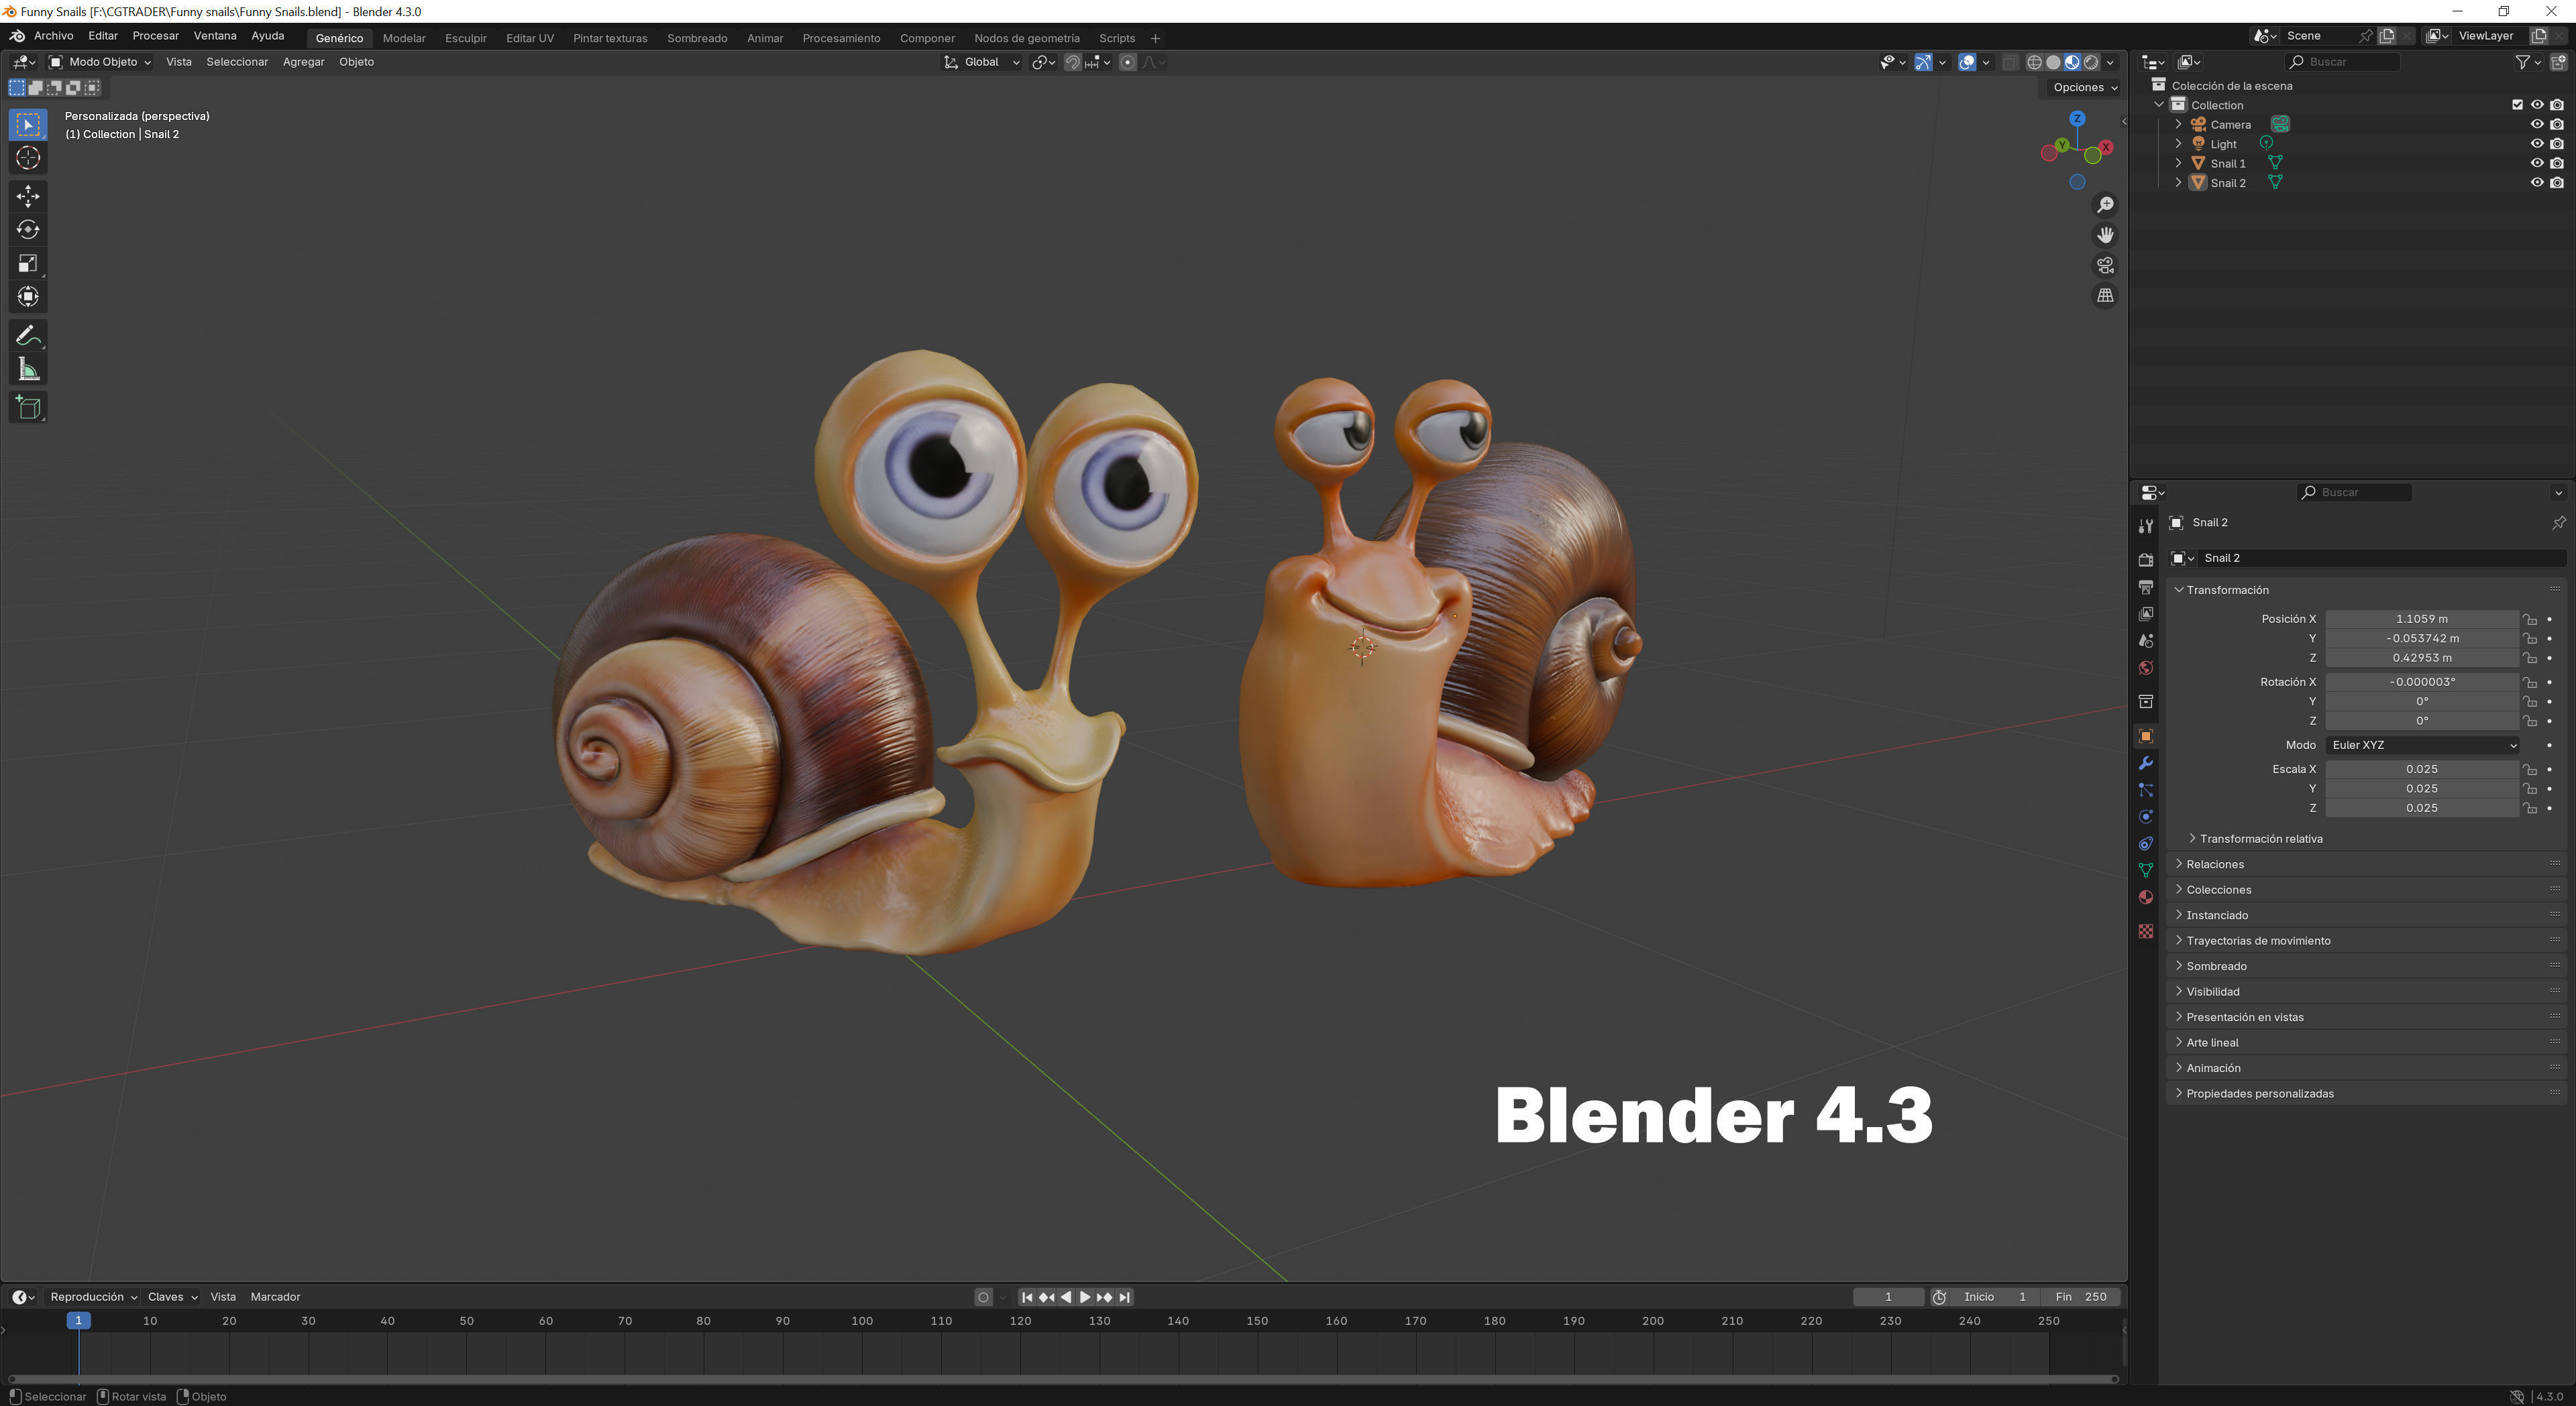2576x1406 pixels.
Task: Toggle snapping magnet in header
Action: click(x=1072, y=62)
